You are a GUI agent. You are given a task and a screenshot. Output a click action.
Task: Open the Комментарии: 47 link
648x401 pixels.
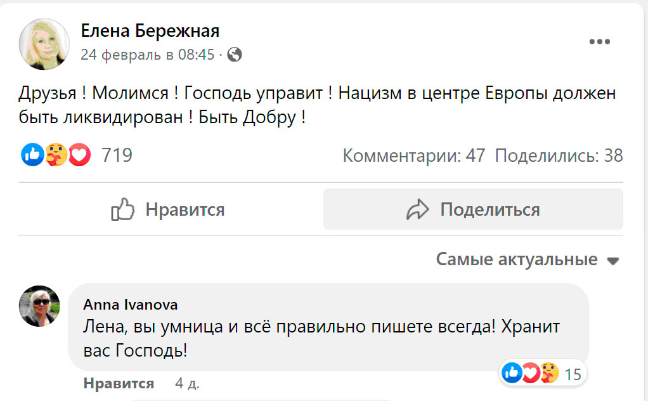(x=413, y=155)
